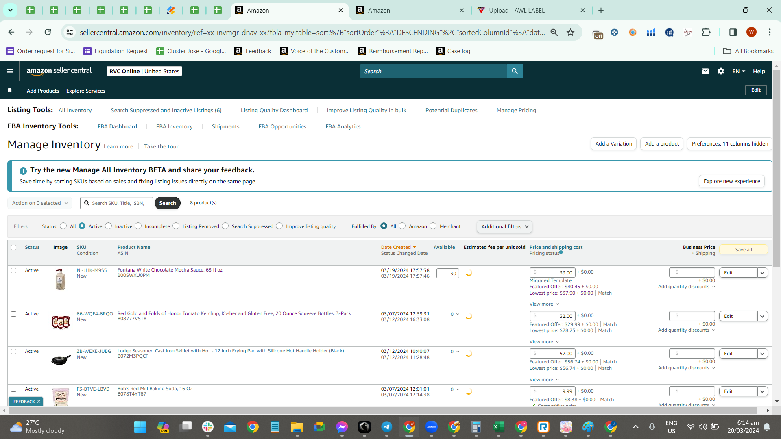Open Manage Pricing
Screen dimensions: 781x439
516,110
